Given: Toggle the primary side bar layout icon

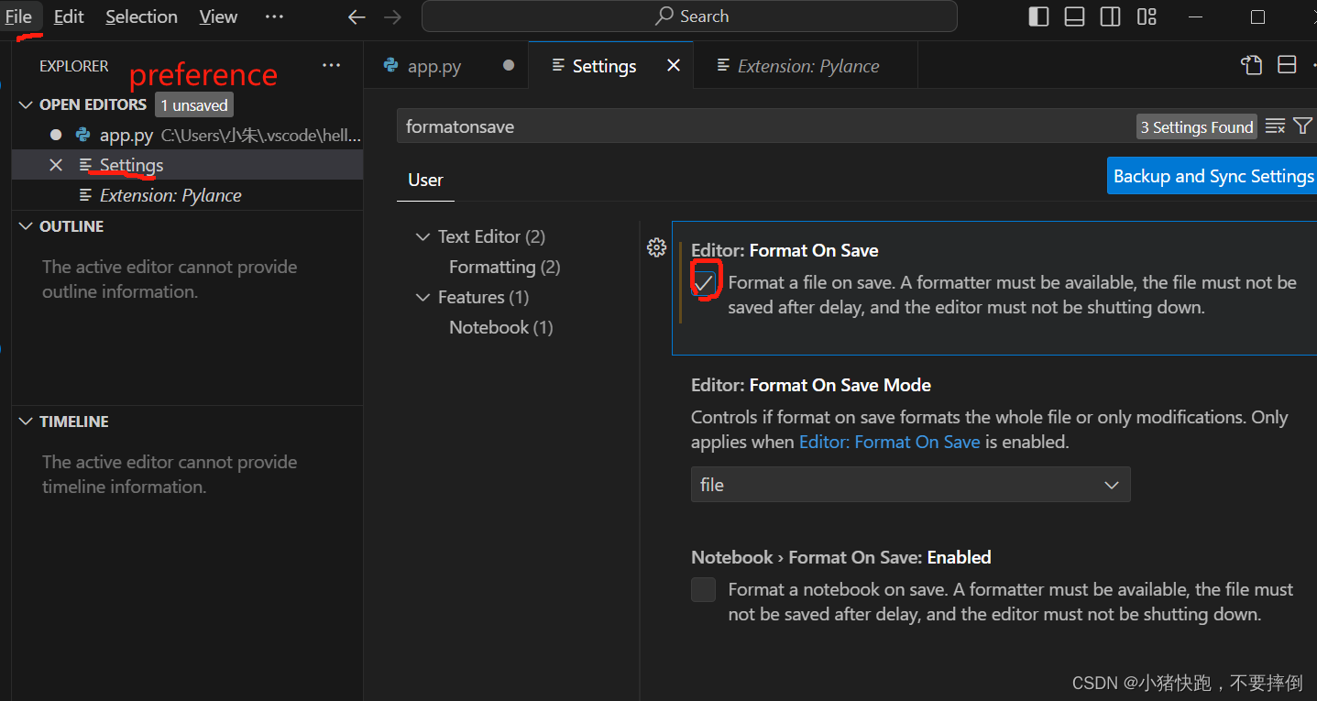Looking at the screenshot, I should click(1038, 17).
